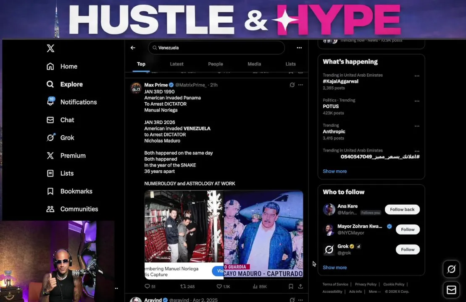Open Noriega capture photo in post
The height and width of the screenshot is (302, 466).
pos(184,234)
